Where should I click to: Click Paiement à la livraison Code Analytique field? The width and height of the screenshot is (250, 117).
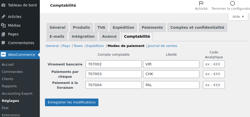point(214,85)
